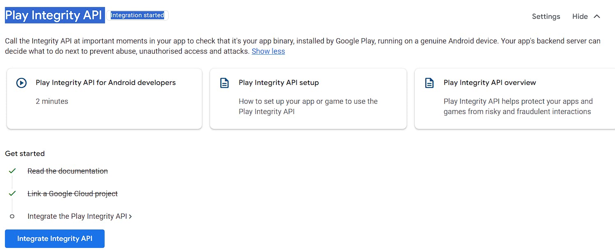Click the Play Integrity API heading
This screenshot has height=250, width=615.
53,16
